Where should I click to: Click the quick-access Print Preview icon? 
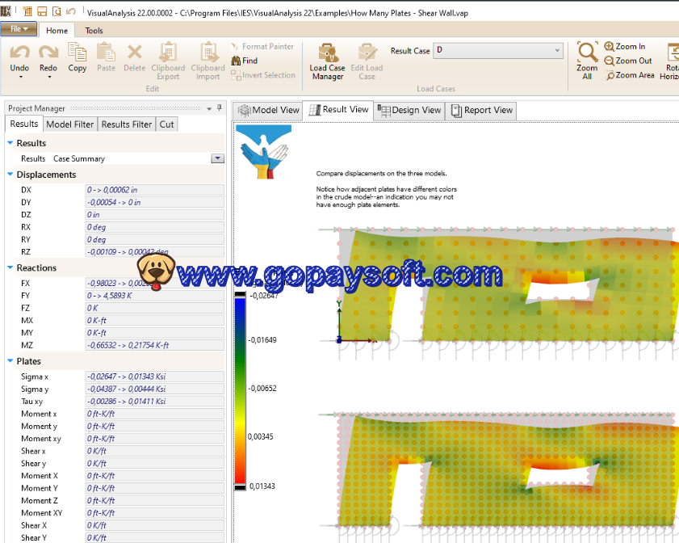[x=57, y=11]
